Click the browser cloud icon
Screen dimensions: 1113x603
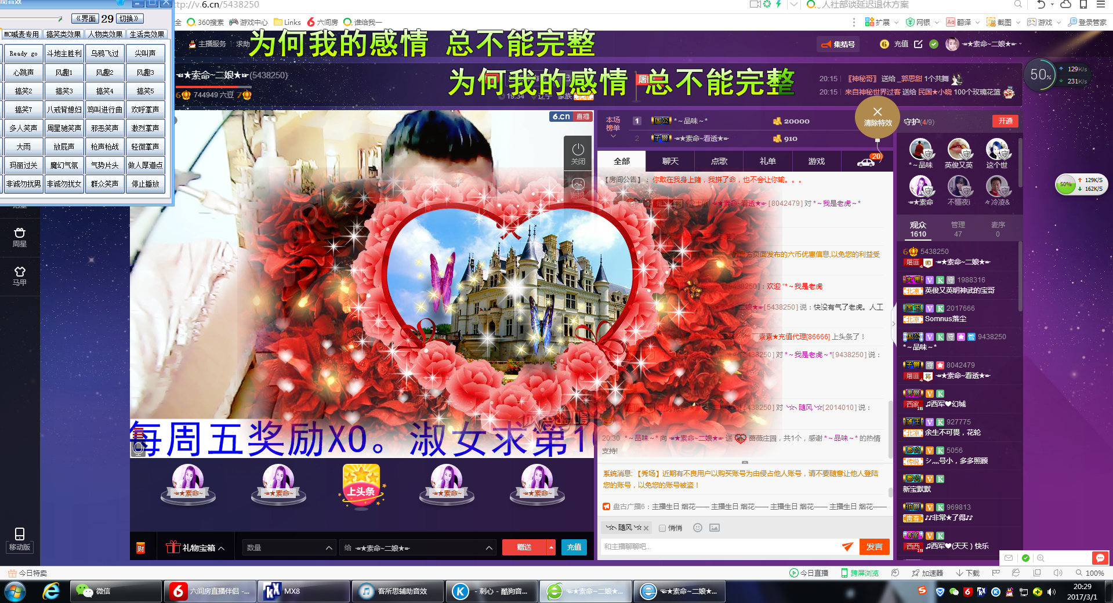(1066, 5)
